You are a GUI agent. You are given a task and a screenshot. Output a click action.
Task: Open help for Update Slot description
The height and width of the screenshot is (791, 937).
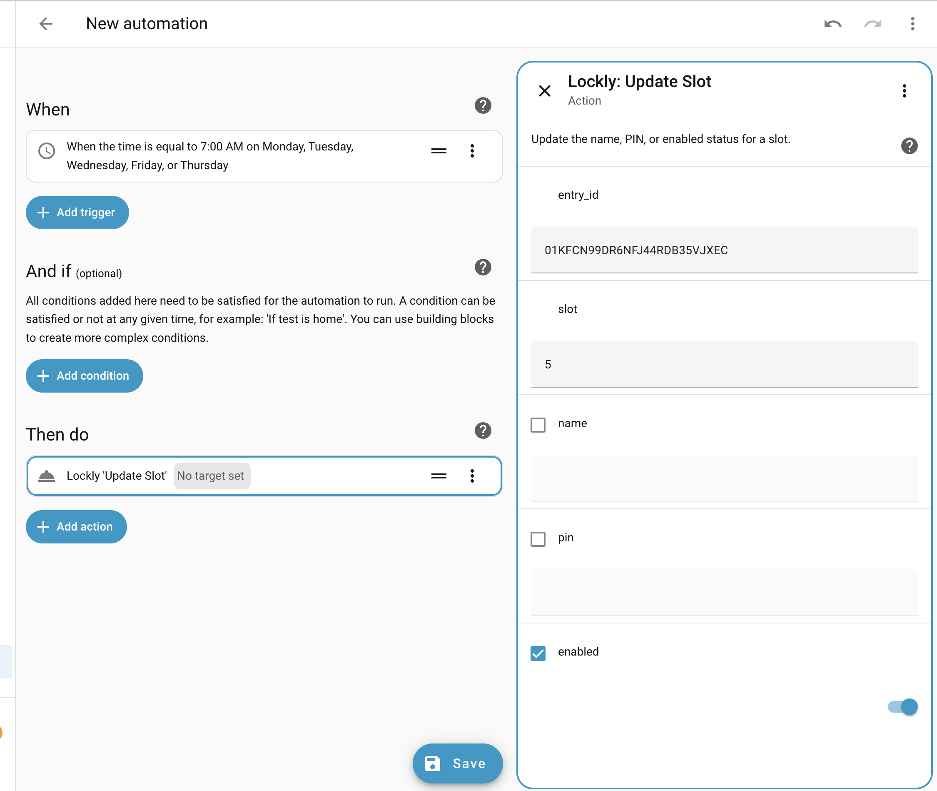[x=909, y=146]
